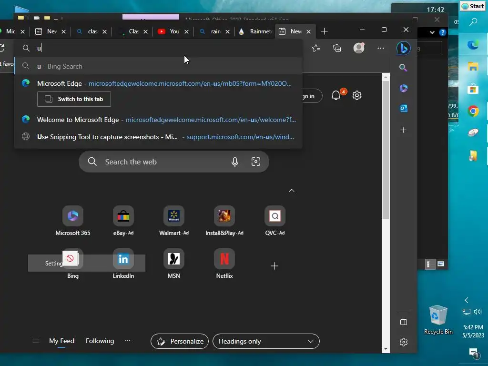Click help question icon in background window

coord(442,32)
